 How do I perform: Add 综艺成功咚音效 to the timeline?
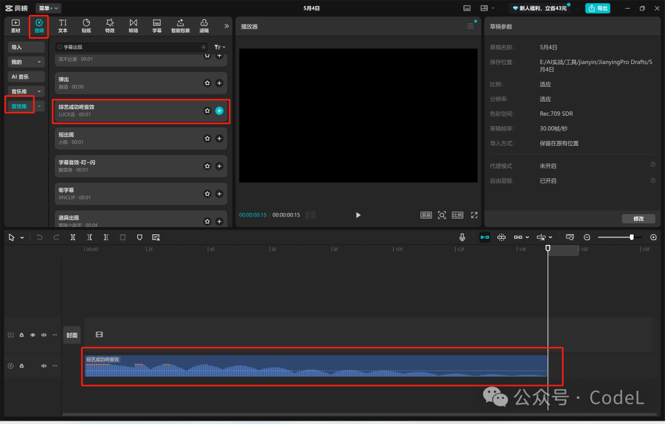point(219,111)
